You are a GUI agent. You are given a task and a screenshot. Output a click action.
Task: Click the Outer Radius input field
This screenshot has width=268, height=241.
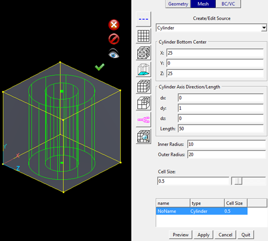227,155
